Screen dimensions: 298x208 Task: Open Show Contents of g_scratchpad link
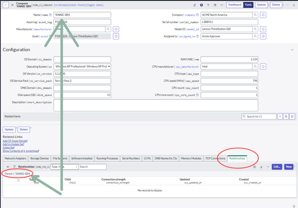coord(21,151)
